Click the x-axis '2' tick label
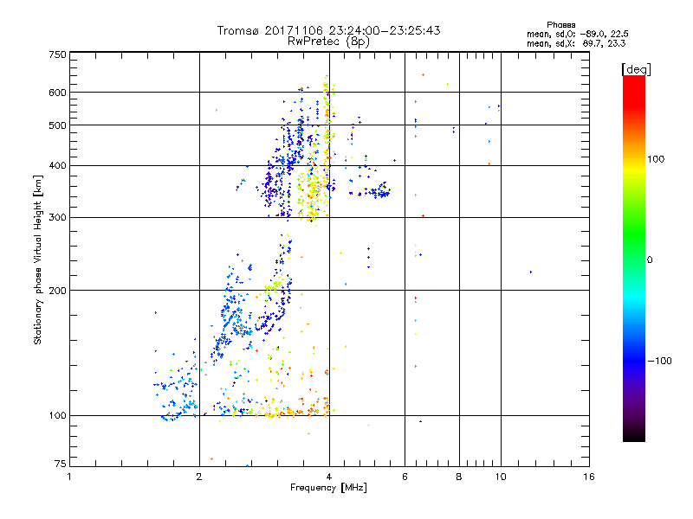 (199, 477)
